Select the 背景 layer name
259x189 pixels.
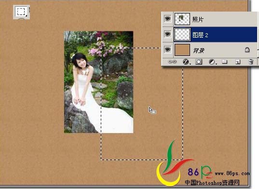[199, 50]
